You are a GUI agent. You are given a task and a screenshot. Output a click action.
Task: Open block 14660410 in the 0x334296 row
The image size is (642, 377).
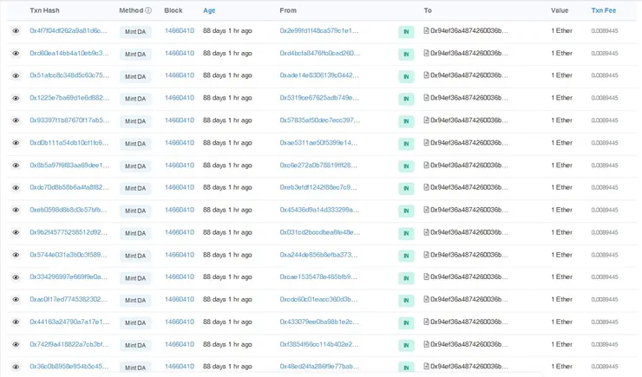click(180, 276)
